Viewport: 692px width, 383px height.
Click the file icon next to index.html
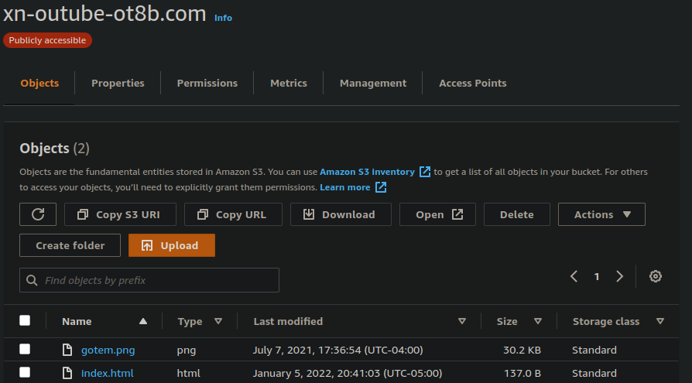click(67, 373)
